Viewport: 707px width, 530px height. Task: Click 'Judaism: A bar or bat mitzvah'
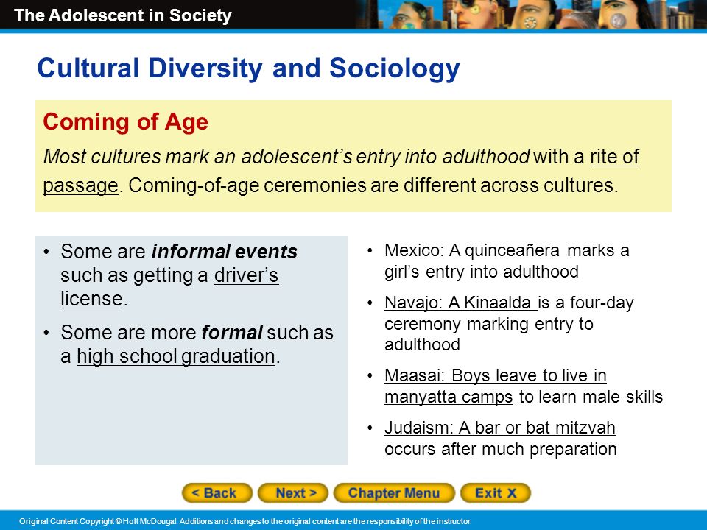coord(499,428)
